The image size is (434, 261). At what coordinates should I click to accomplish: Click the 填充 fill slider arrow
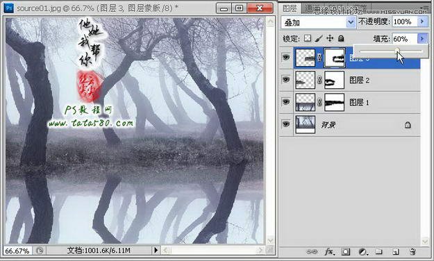click(422, 39)
